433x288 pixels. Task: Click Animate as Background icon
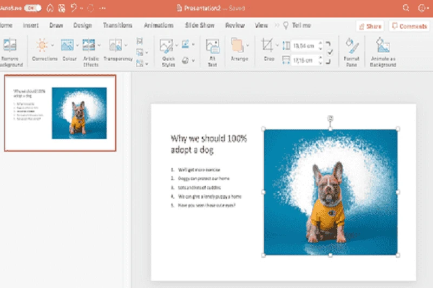click(383, 45)
